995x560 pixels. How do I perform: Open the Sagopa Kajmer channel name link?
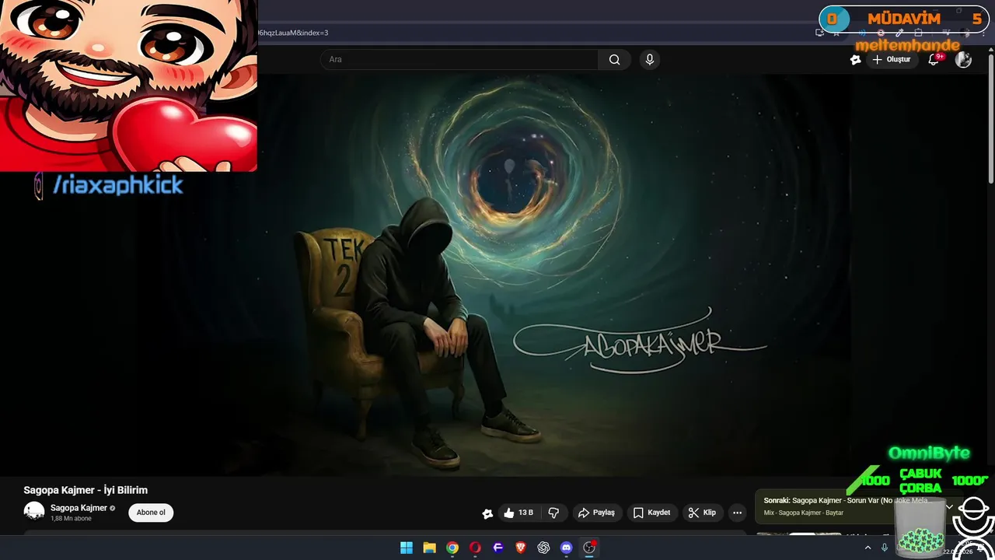click(79, 508)
